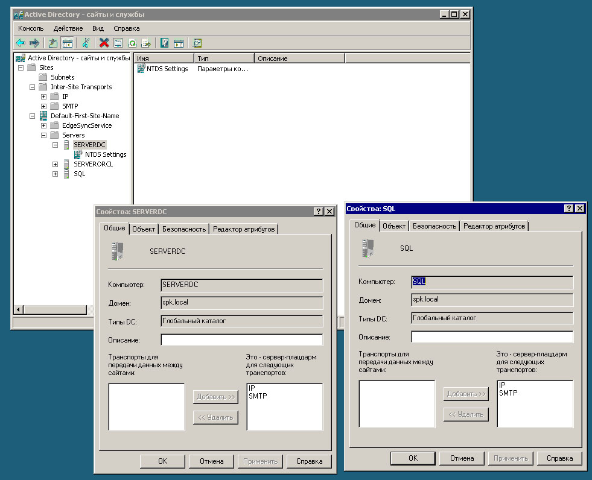Screen dimensions: 592x480
Task: Select the EdgeSyncService tree item
Action: (87, 125)
